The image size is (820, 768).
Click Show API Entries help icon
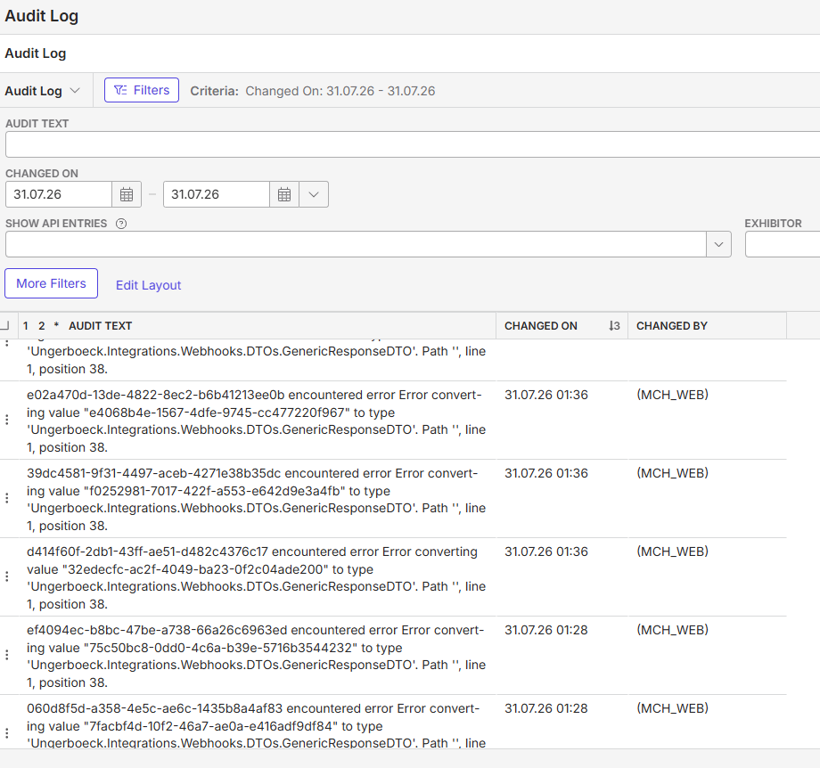pyautogui.click(x=121, y=224)
